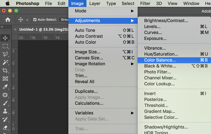Expand the Adjustments submenu

tap(103, 21)
